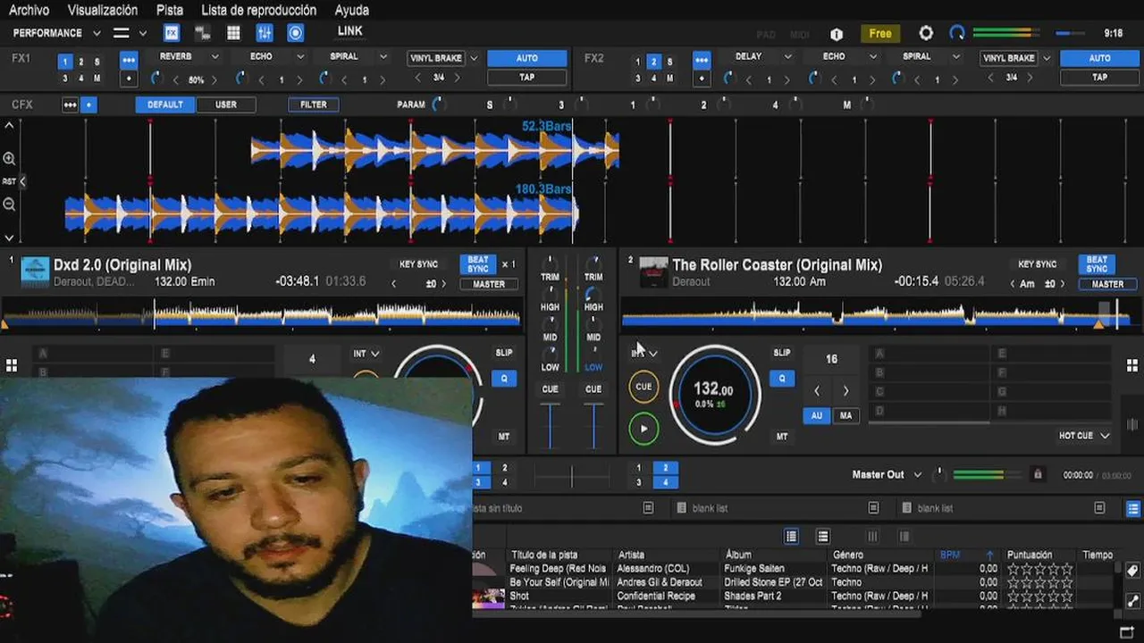Image resolution: width=1144 pixels, height=643 pixels.
Task: Open FX1 REVERB effect dropdown
Action: (215, 56)
